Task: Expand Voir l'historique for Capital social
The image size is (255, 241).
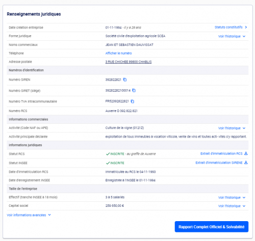Action: pyautogui.click(x=232, y=206)
